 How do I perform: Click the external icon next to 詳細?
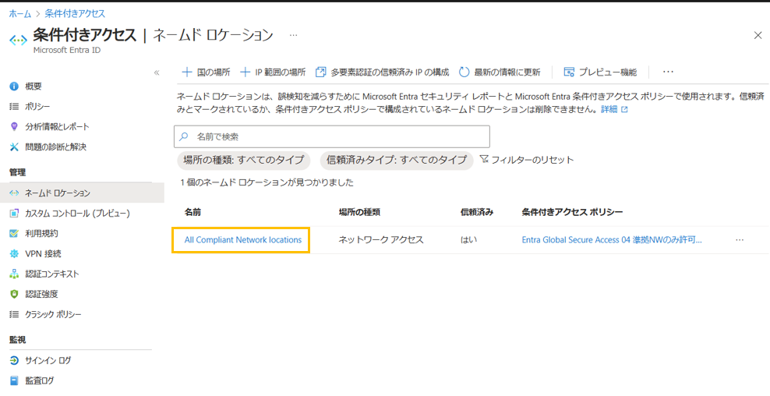tap(624, 110)
